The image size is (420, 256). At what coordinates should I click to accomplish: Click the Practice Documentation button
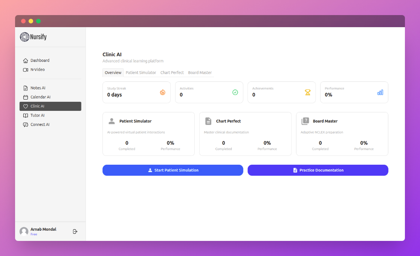click(x=318, y=170)
